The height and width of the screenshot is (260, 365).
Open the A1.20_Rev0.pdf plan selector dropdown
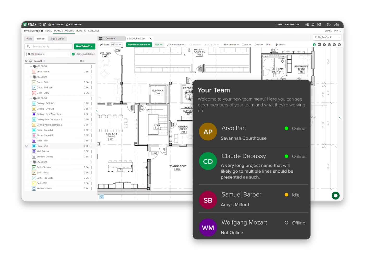(327, 37)
